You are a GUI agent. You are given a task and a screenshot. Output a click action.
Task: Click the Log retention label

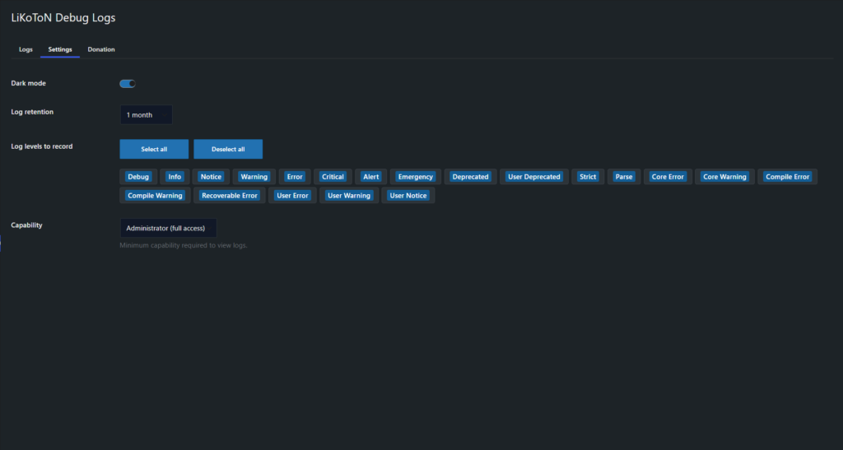click(32, 112)
